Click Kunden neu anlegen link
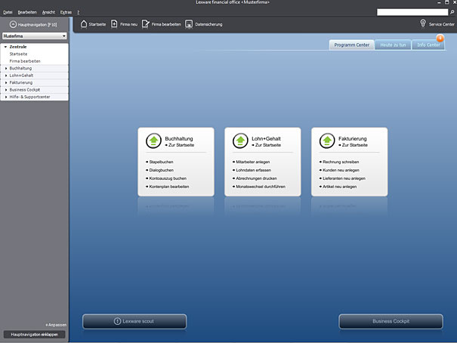 pyautogui.click(x=341, y=170)
